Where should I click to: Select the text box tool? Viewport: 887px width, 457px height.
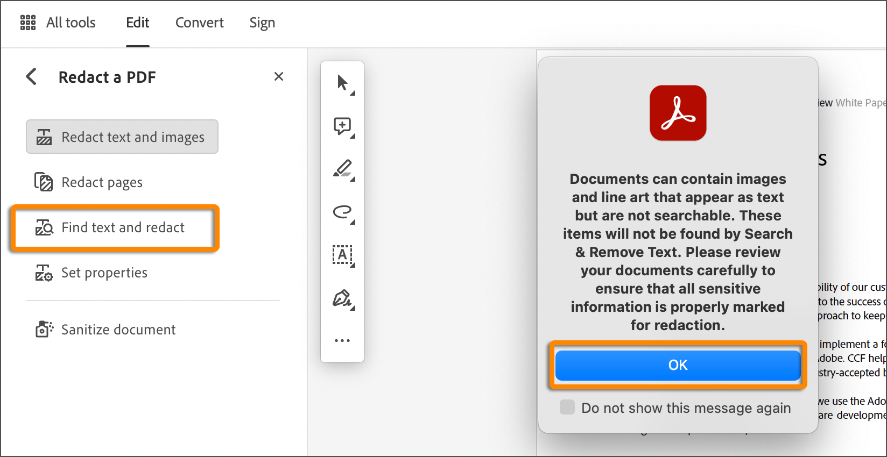click(x=342, y=255)
